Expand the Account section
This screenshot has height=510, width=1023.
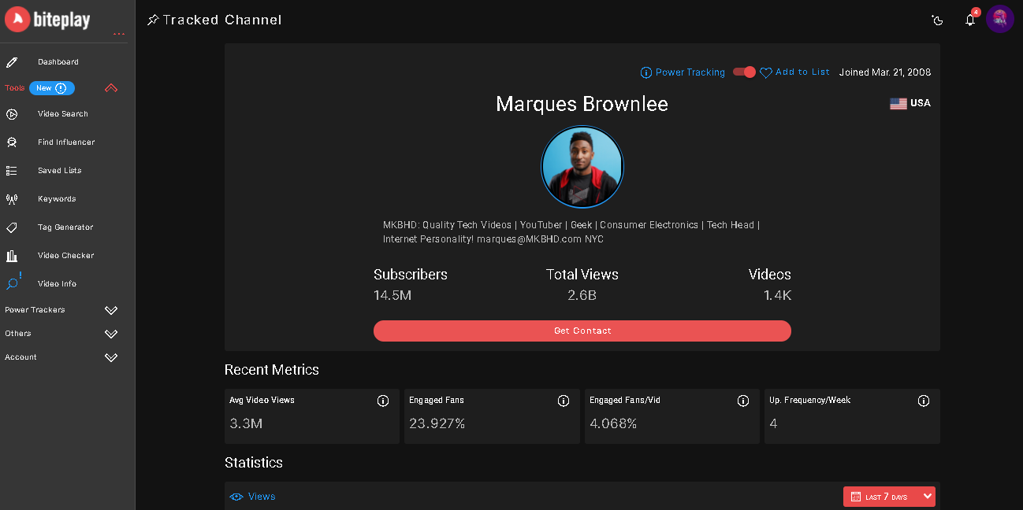point(111,357)
